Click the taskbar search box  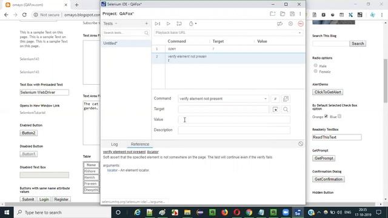[x=62, y=213]
